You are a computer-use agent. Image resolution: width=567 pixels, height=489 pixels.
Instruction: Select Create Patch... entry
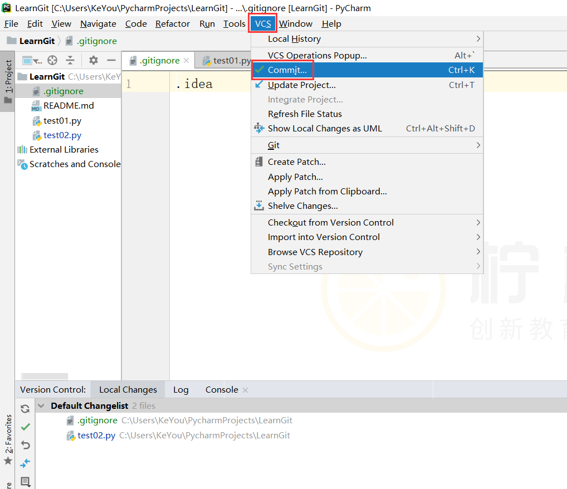(x=367, y=162)
